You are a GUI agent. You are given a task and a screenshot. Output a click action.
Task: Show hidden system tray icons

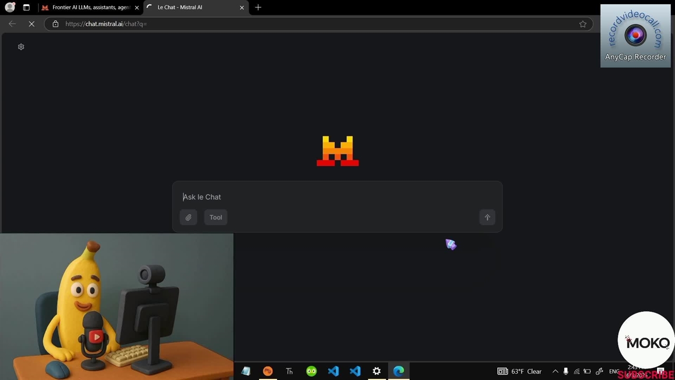pyautogui.click(x=555, y=372)
